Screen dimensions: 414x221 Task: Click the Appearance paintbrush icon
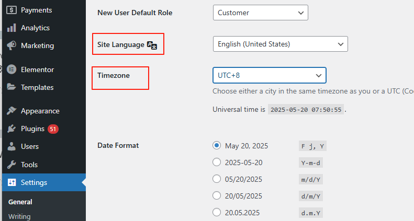(12, 111)
